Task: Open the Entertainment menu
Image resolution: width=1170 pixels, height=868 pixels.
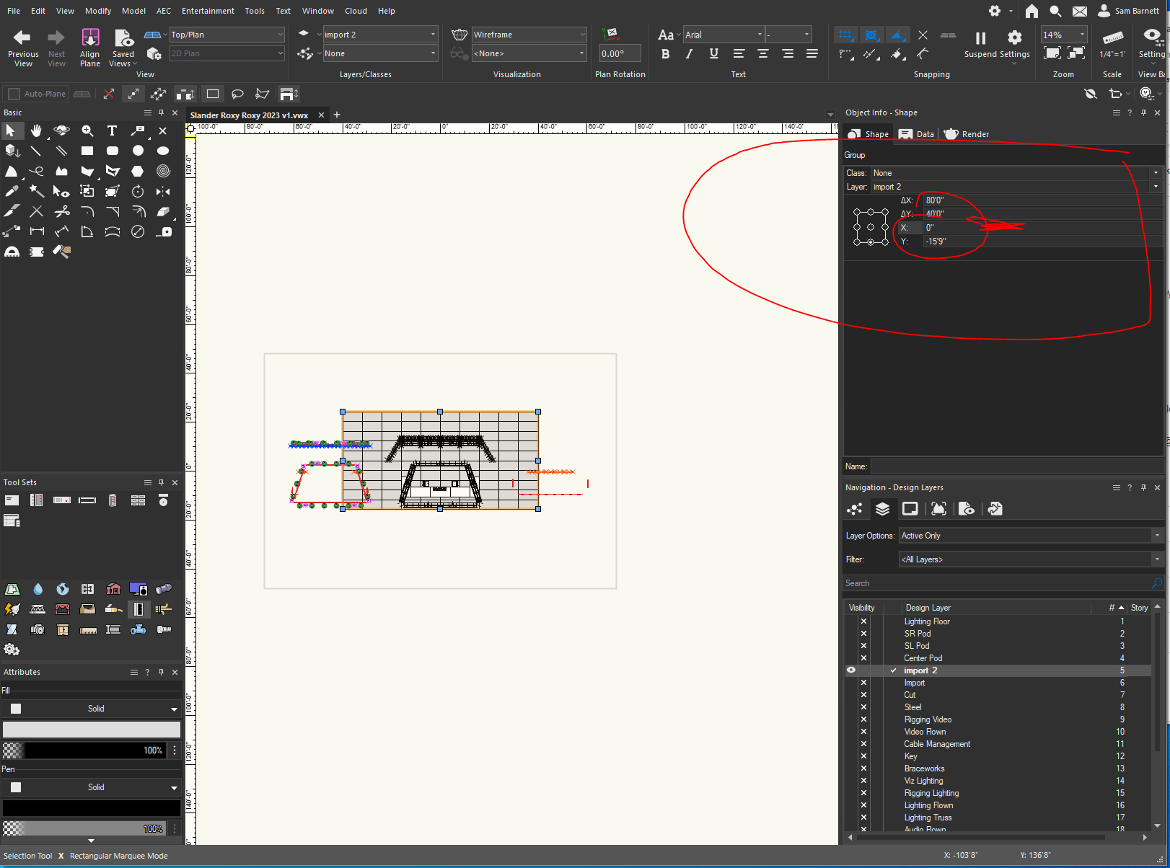Action: (208, 11)
